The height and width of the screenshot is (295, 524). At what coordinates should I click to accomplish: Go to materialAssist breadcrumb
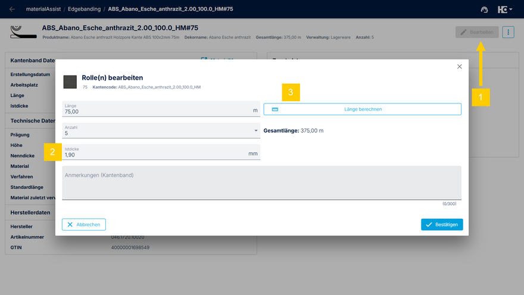[x=45, y=10]
